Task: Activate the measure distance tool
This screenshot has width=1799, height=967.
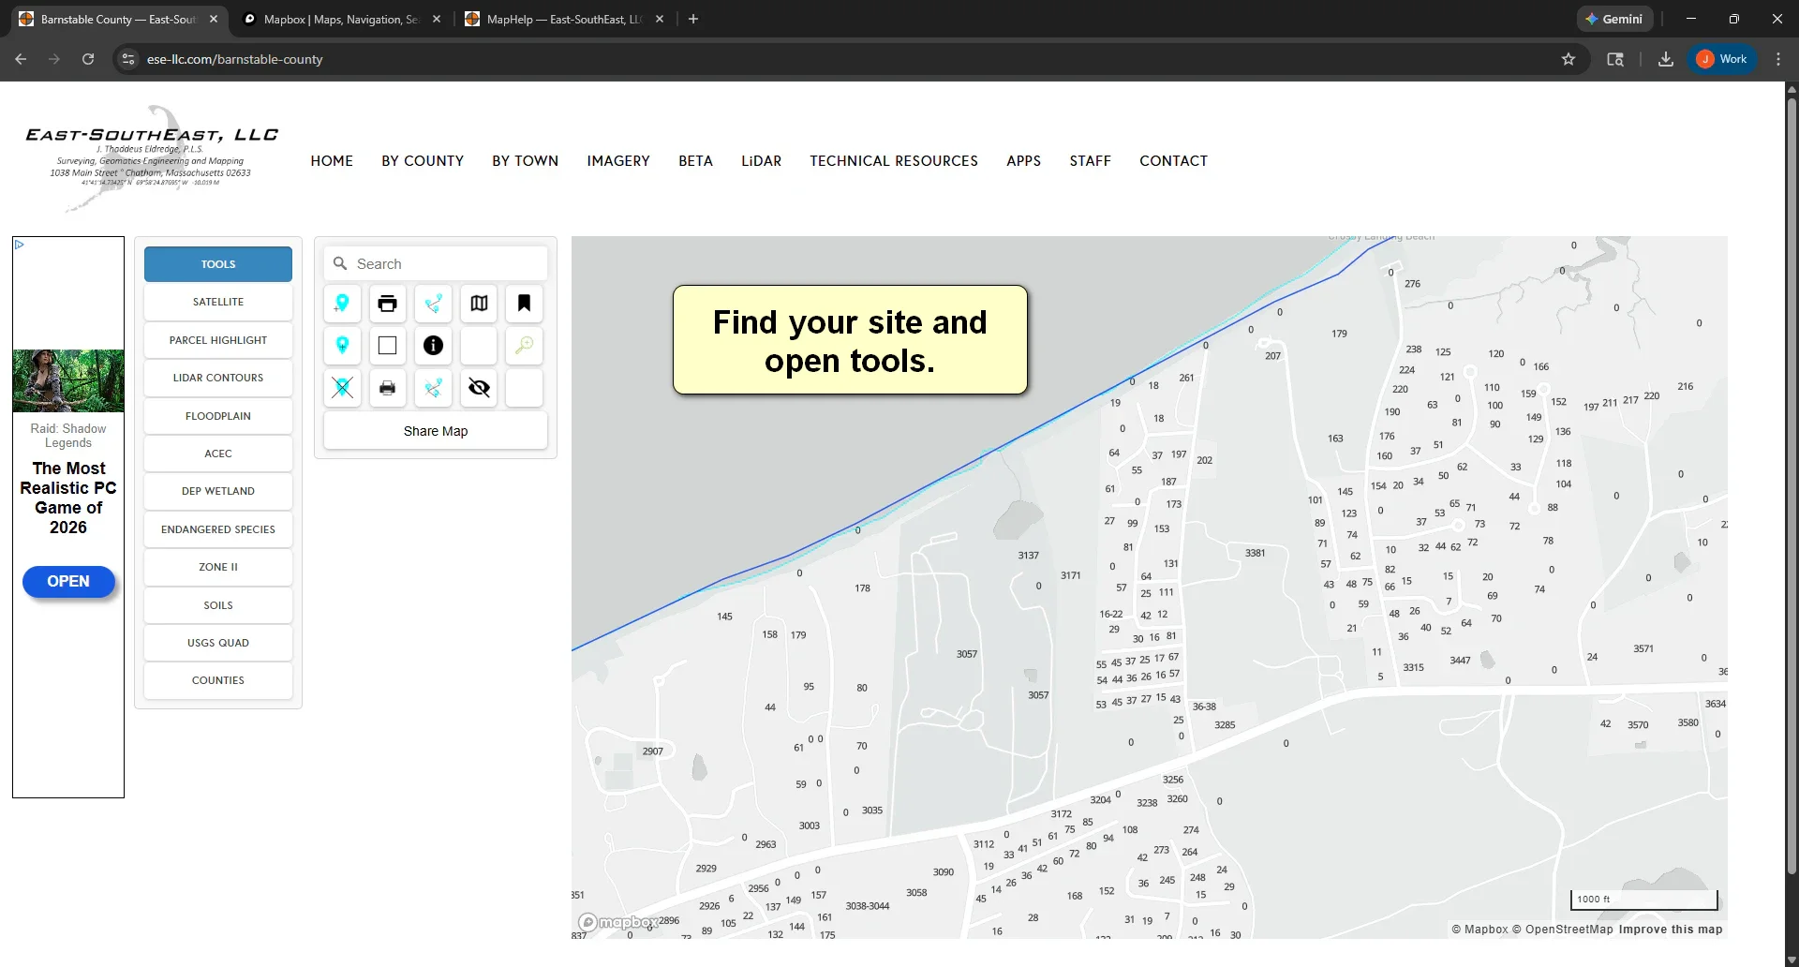Action: [x=433, y=304]
